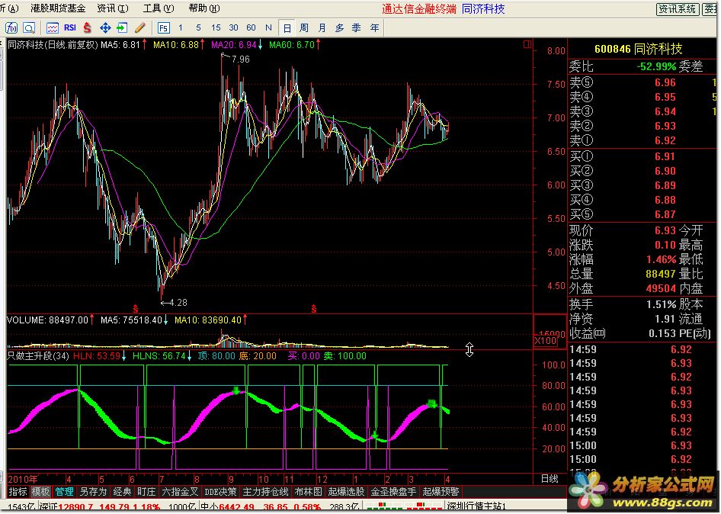Select the monthly 月 period
The height and width of the screenshot is (514, 721).
pyautogui.click(x=322, y=28)
